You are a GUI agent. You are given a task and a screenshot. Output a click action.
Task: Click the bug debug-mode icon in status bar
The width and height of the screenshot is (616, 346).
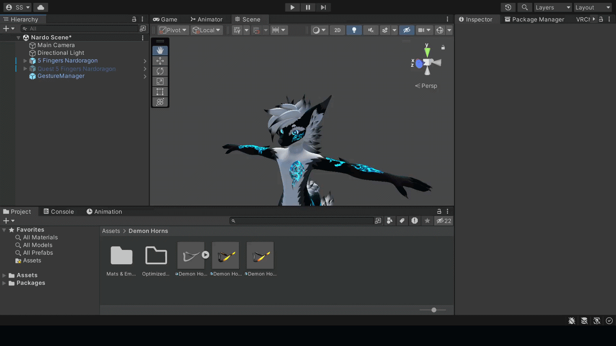pyautogui.click(x=572, y=321)
